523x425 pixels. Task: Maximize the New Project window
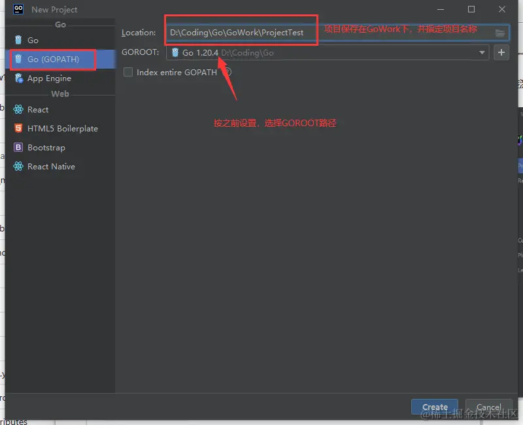[x=471, y=9]
